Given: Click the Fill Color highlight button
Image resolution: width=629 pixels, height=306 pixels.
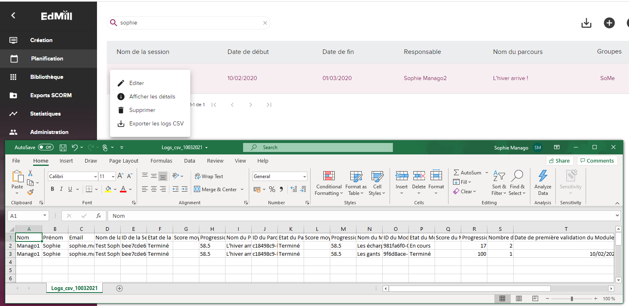Looking at the screenshot, I should coord(108,189).
